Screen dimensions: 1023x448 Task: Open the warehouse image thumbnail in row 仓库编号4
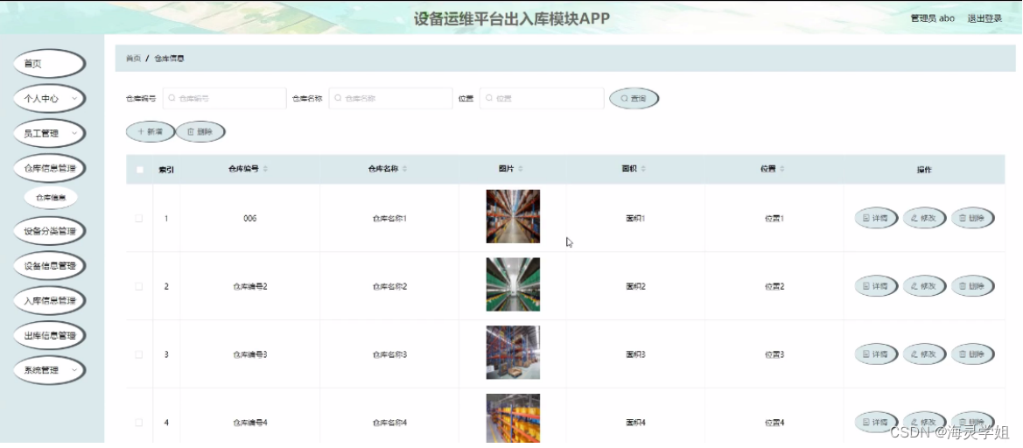(x=513, y=418)
